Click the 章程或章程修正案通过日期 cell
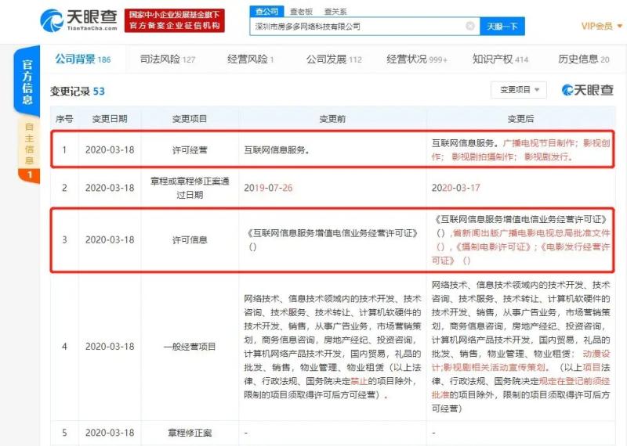The height and width of the screenshot is (446, 627). 190,188
